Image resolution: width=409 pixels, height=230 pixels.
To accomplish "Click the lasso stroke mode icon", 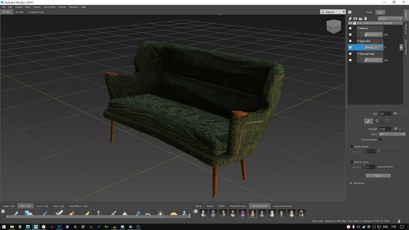I will [x=377, y=121].
